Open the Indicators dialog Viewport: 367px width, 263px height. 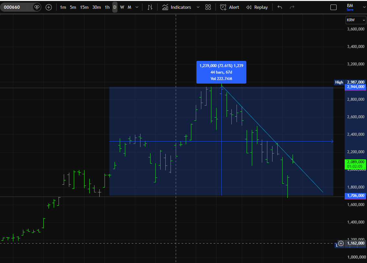177,7
